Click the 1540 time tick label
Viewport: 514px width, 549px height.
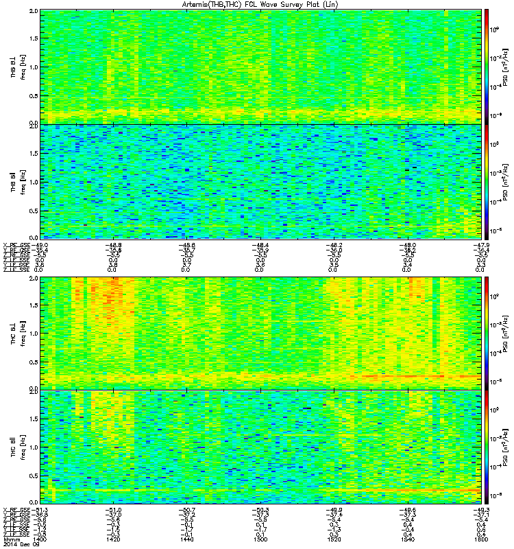pyautogui.click(x=408, y=539)
